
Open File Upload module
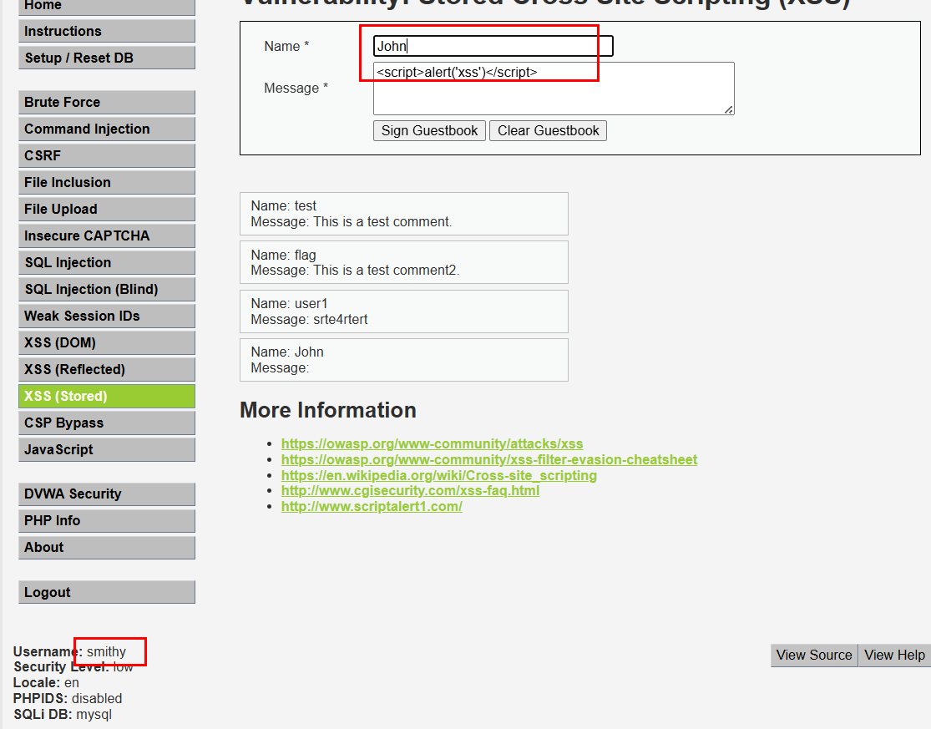coord(107,209)
